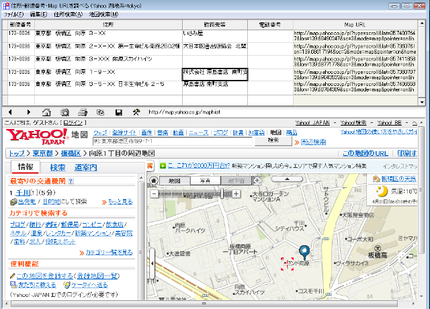Click 板橋区 breadcrumb link

[x=71, y=153]
